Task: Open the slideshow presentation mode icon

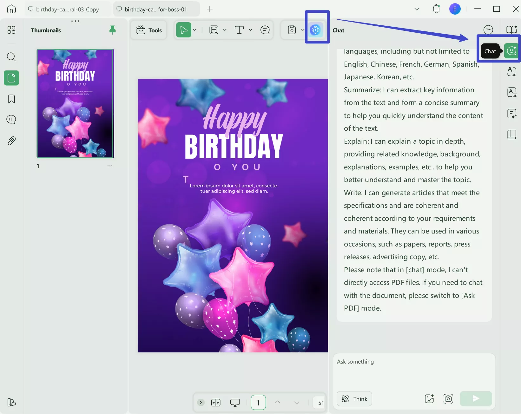Action: click(235, 402)
